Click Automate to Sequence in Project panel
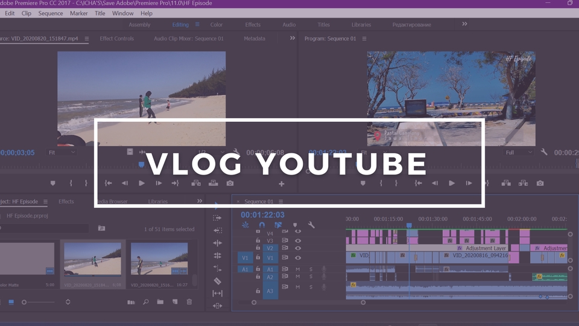This screenshot has width=579, height=326. coord(131,302)
